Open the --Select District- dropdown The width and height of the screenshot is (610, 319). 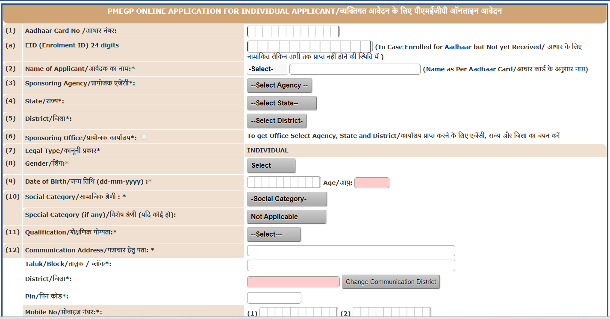pyautogui.click(x=277, y=121)
